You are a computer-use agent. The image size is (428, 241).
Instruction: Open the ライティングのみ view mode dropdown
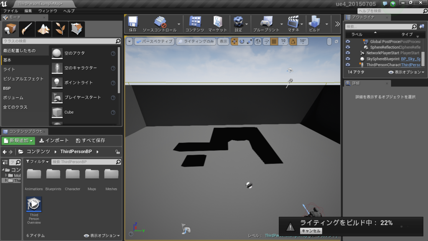196,41
